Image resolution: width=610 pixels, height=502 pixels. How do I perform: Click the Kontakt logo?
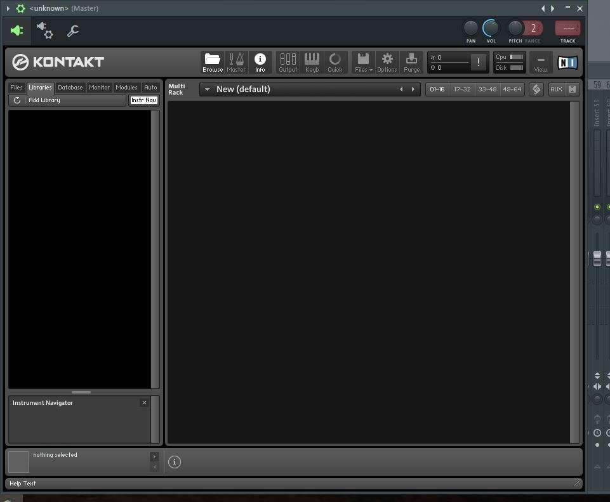tap(58, 62)
